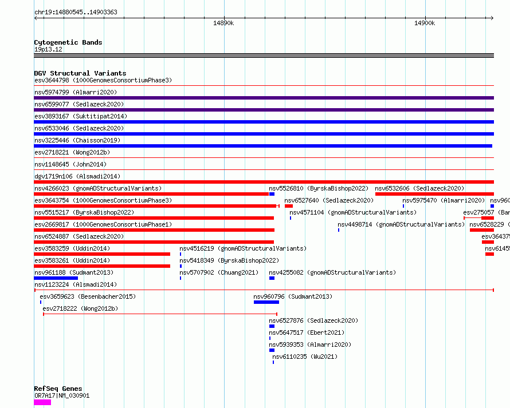Click the blue nsv5939353 variant block

272,350
